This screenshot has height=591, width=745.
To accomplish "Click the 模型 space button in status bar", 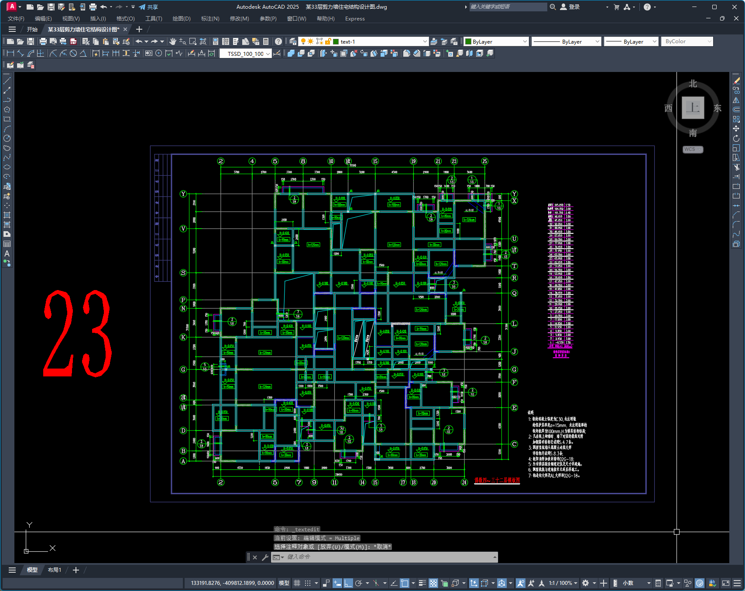I will [284, 583].
